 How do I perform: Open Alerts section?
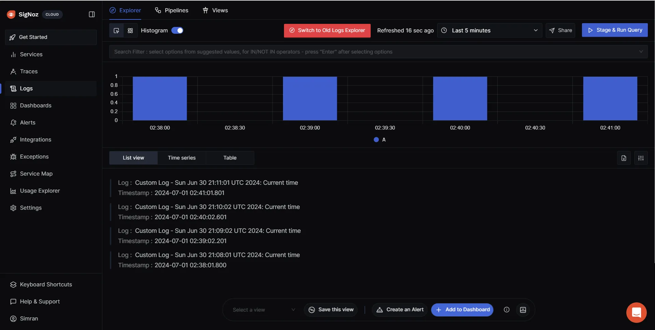click(x=51, y=122)
